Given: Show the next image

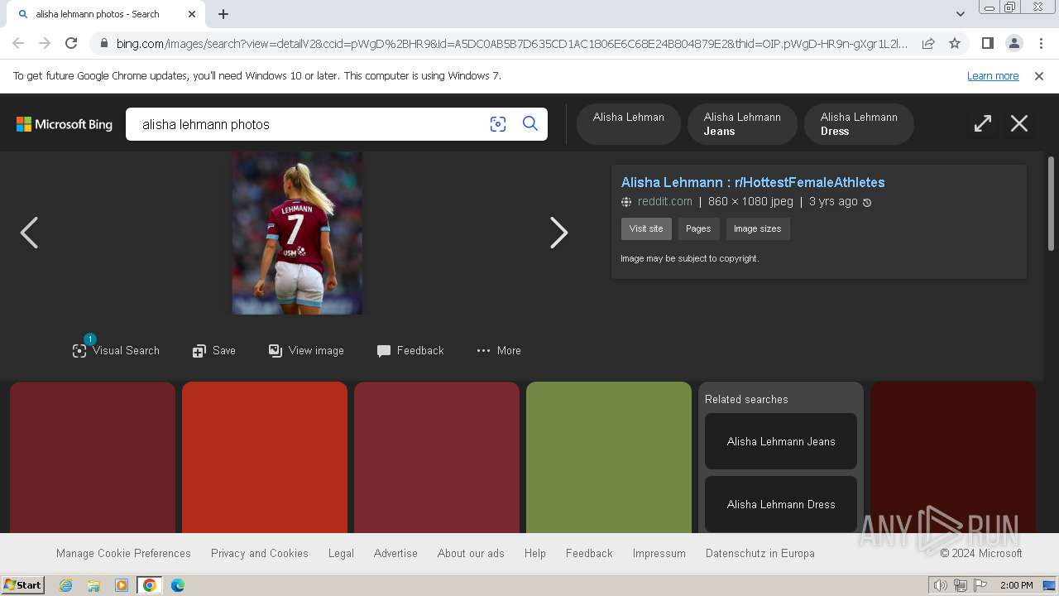Looking at the screenshot, I should tap(559, 233).
